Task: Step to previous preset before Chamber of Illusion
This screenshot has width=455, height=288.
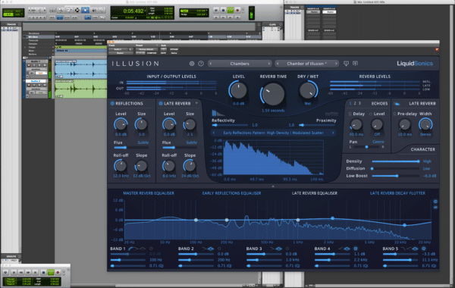Action: coord(278,64)
